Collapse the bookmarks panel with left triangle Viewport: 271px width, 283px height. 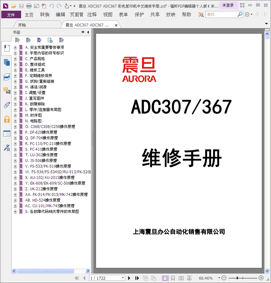(x=88, y=32)
